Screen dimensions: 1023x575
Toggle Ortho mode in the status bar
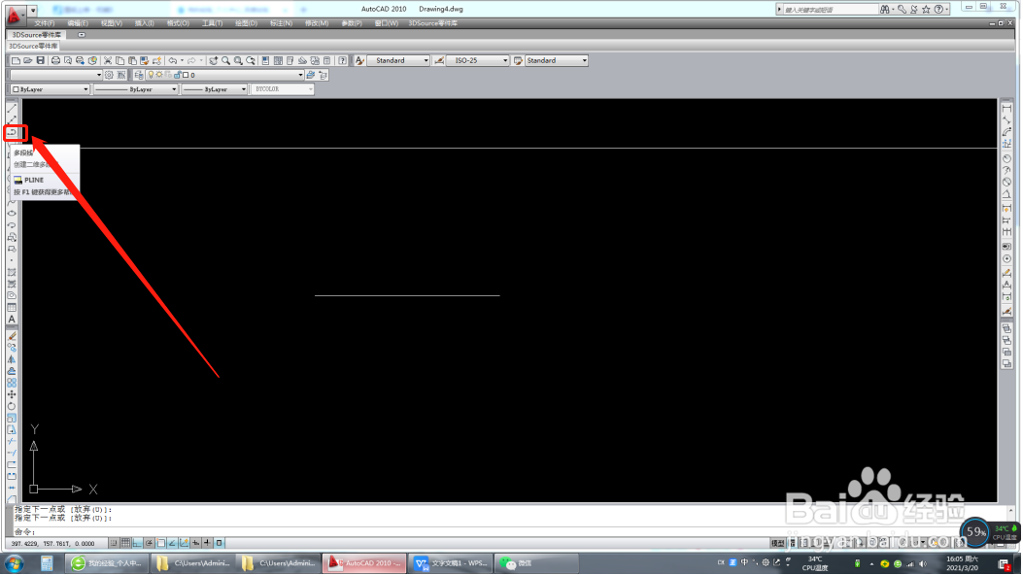137,543
